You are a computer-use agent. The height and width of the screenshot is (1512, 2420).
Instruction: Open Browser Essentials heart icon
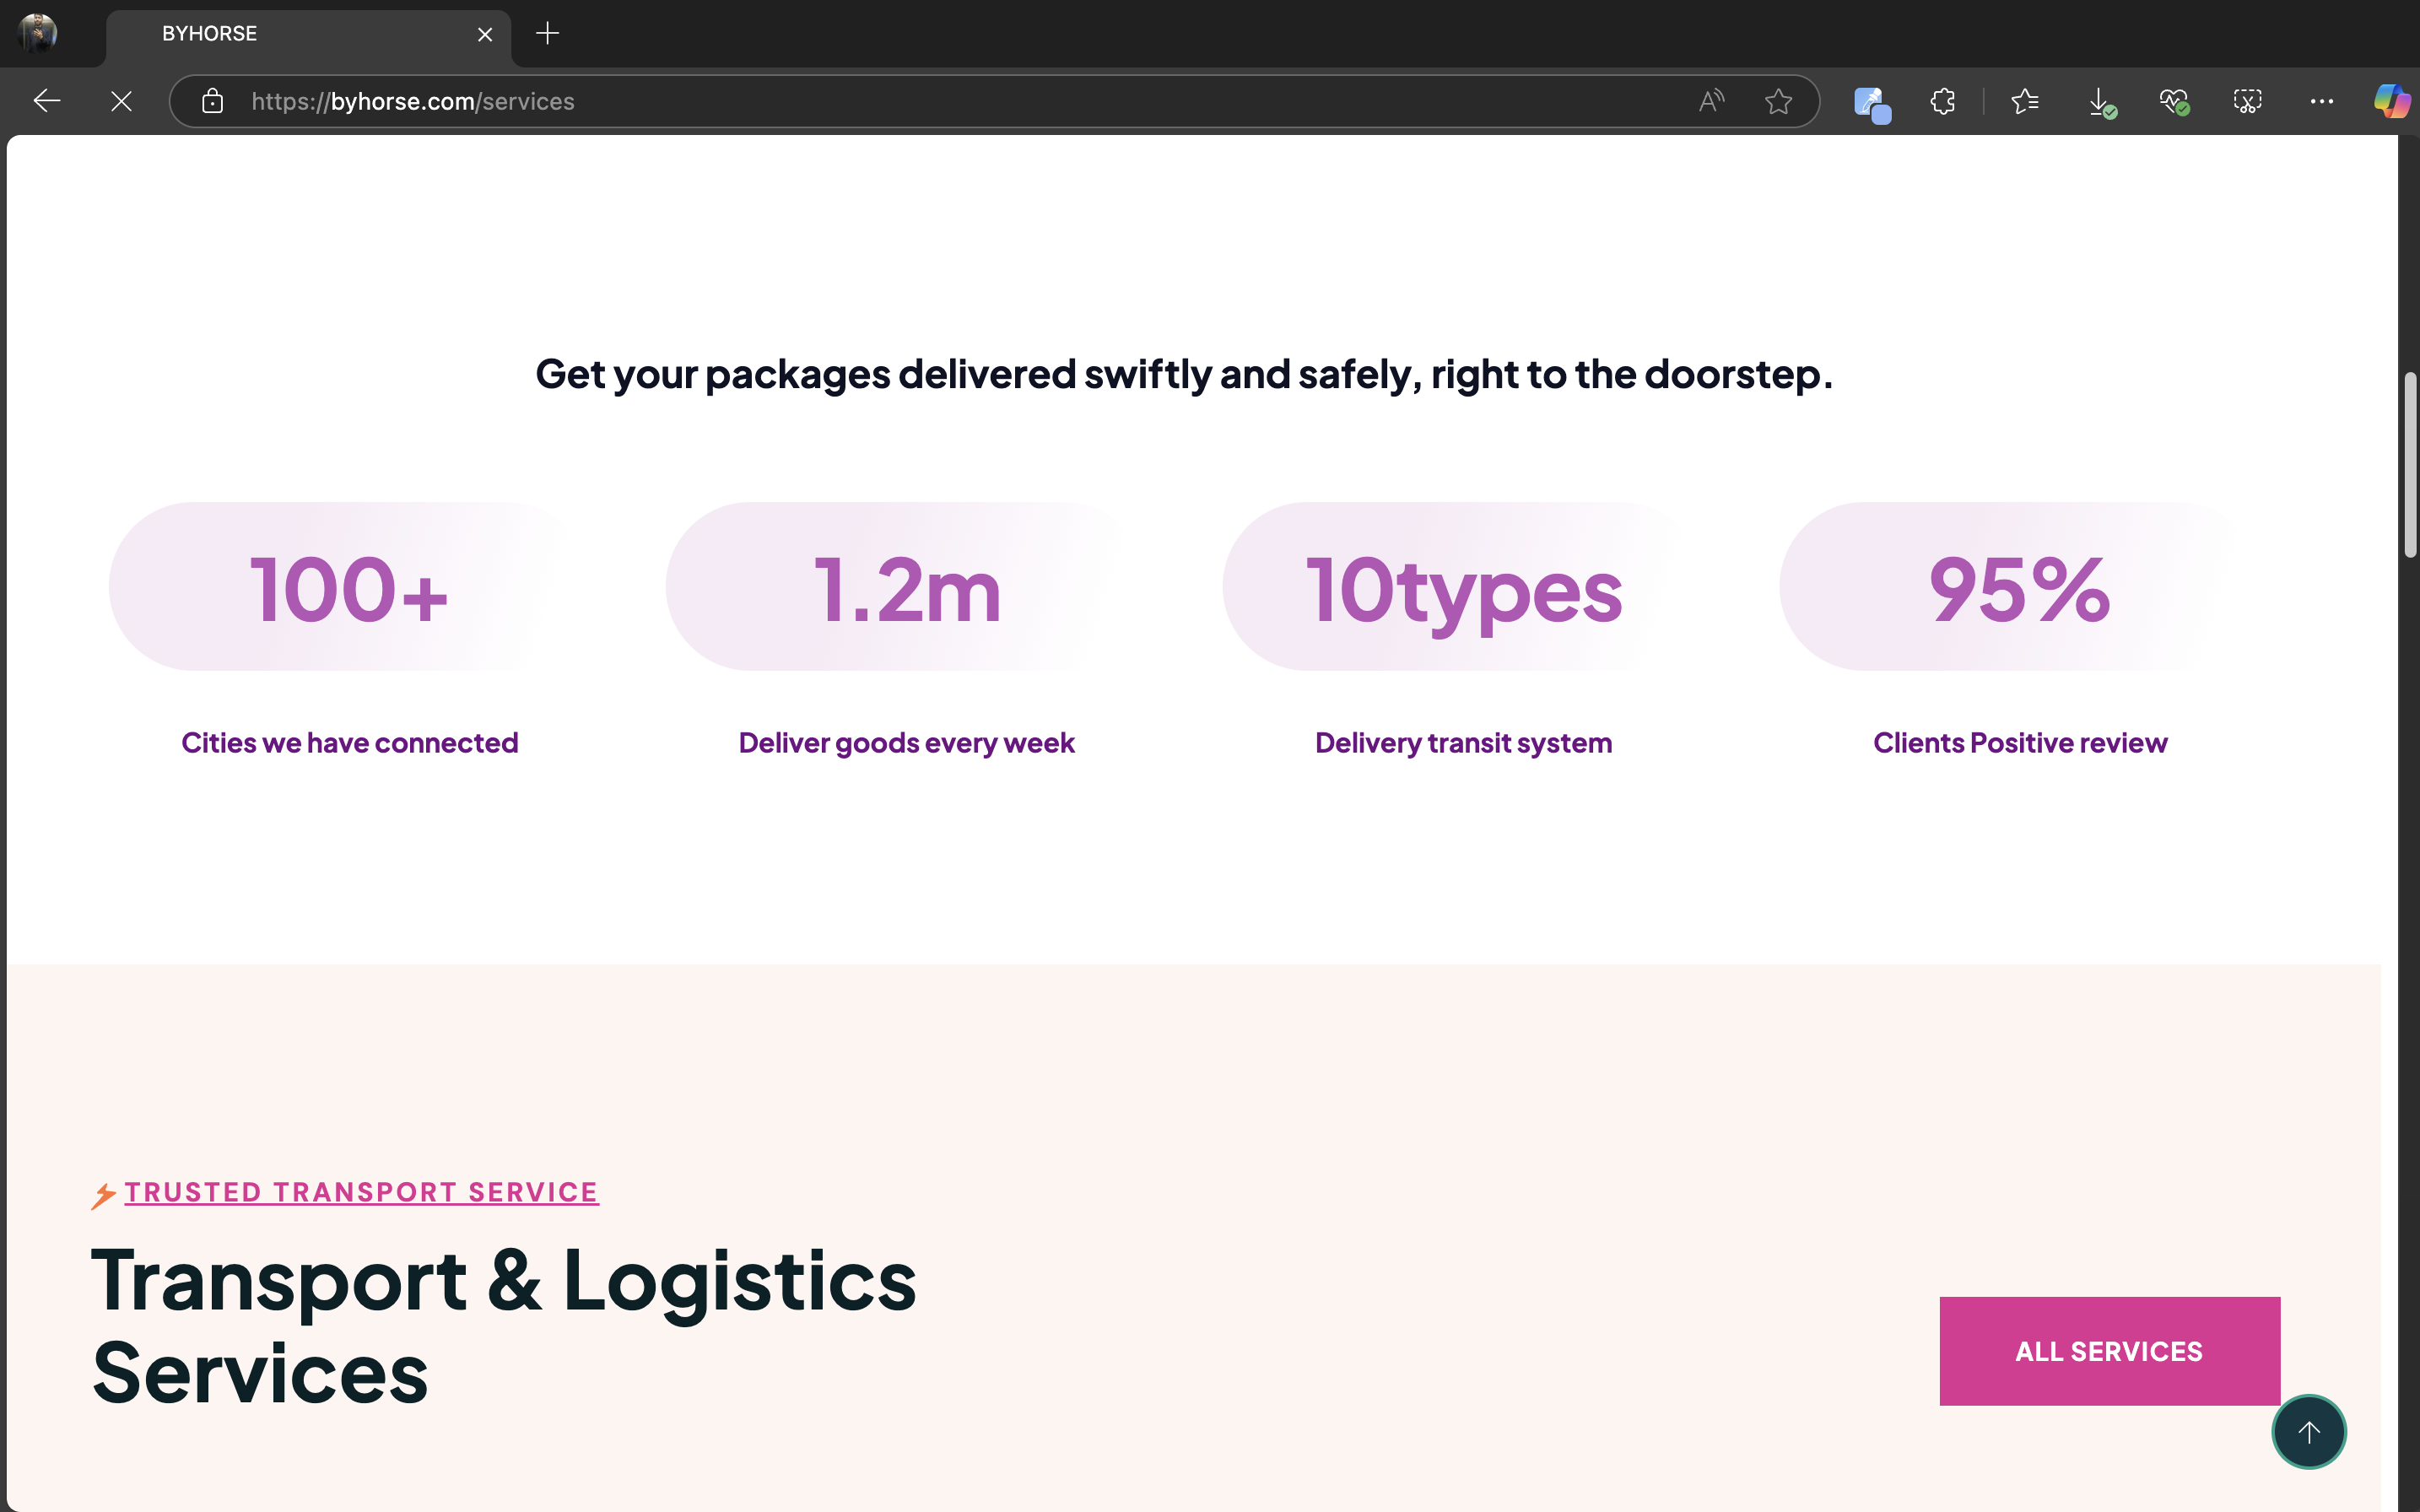click(x=2173, y=101)
